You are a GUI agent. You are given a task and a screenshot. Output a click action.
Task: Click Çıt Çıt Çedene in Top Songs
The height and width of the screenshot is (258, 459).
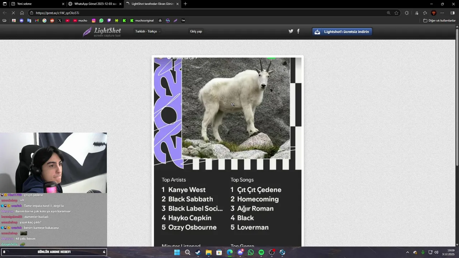pos(259,190)
